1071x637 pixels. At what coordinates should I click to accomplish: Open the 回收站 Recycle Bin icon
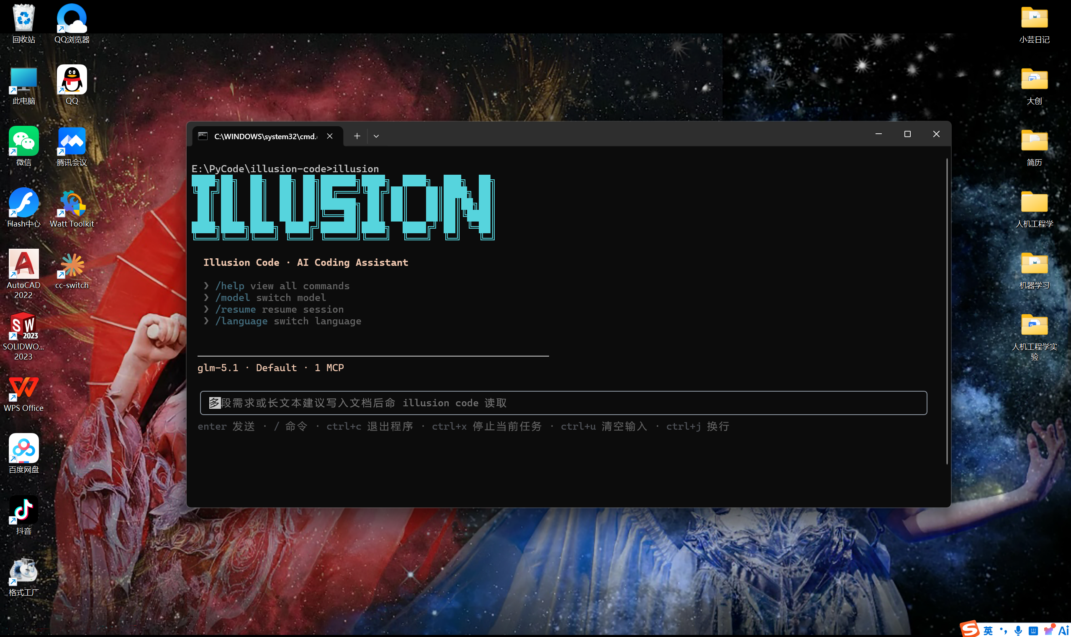[x=23, y=23]
